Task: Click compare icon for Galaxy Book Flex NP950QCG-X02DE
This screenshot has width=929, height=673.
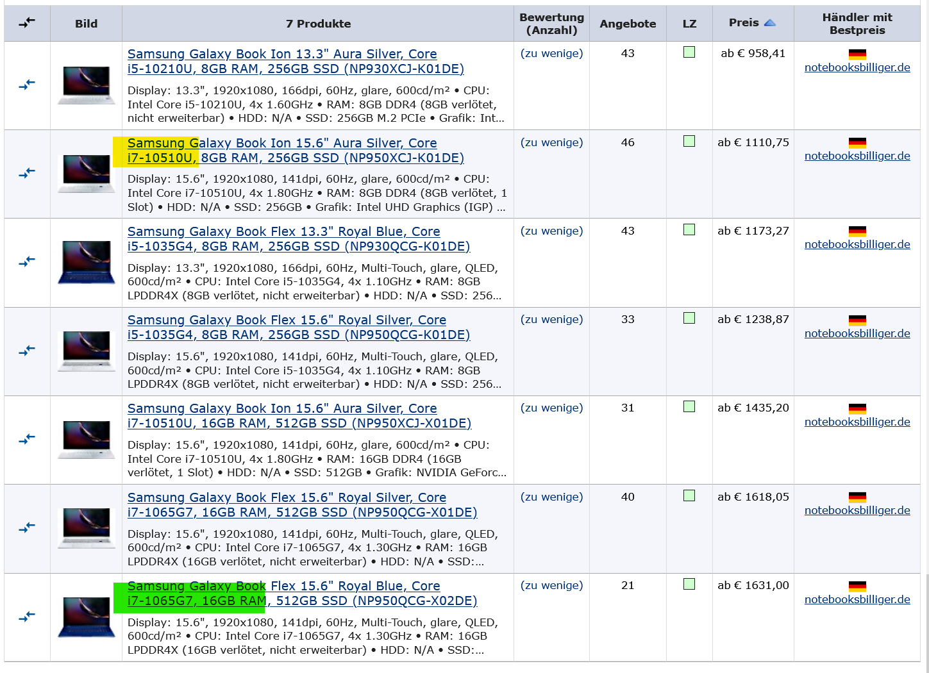Action: point(27,617)
